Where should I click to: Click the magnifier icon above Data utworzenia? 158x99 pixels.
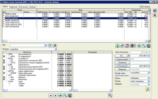click(144, 46)
